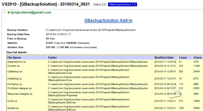The width and height of the screenshot is (203, 111).
Task: Select file name FrmOption.cs
Action: pos(15,84)
